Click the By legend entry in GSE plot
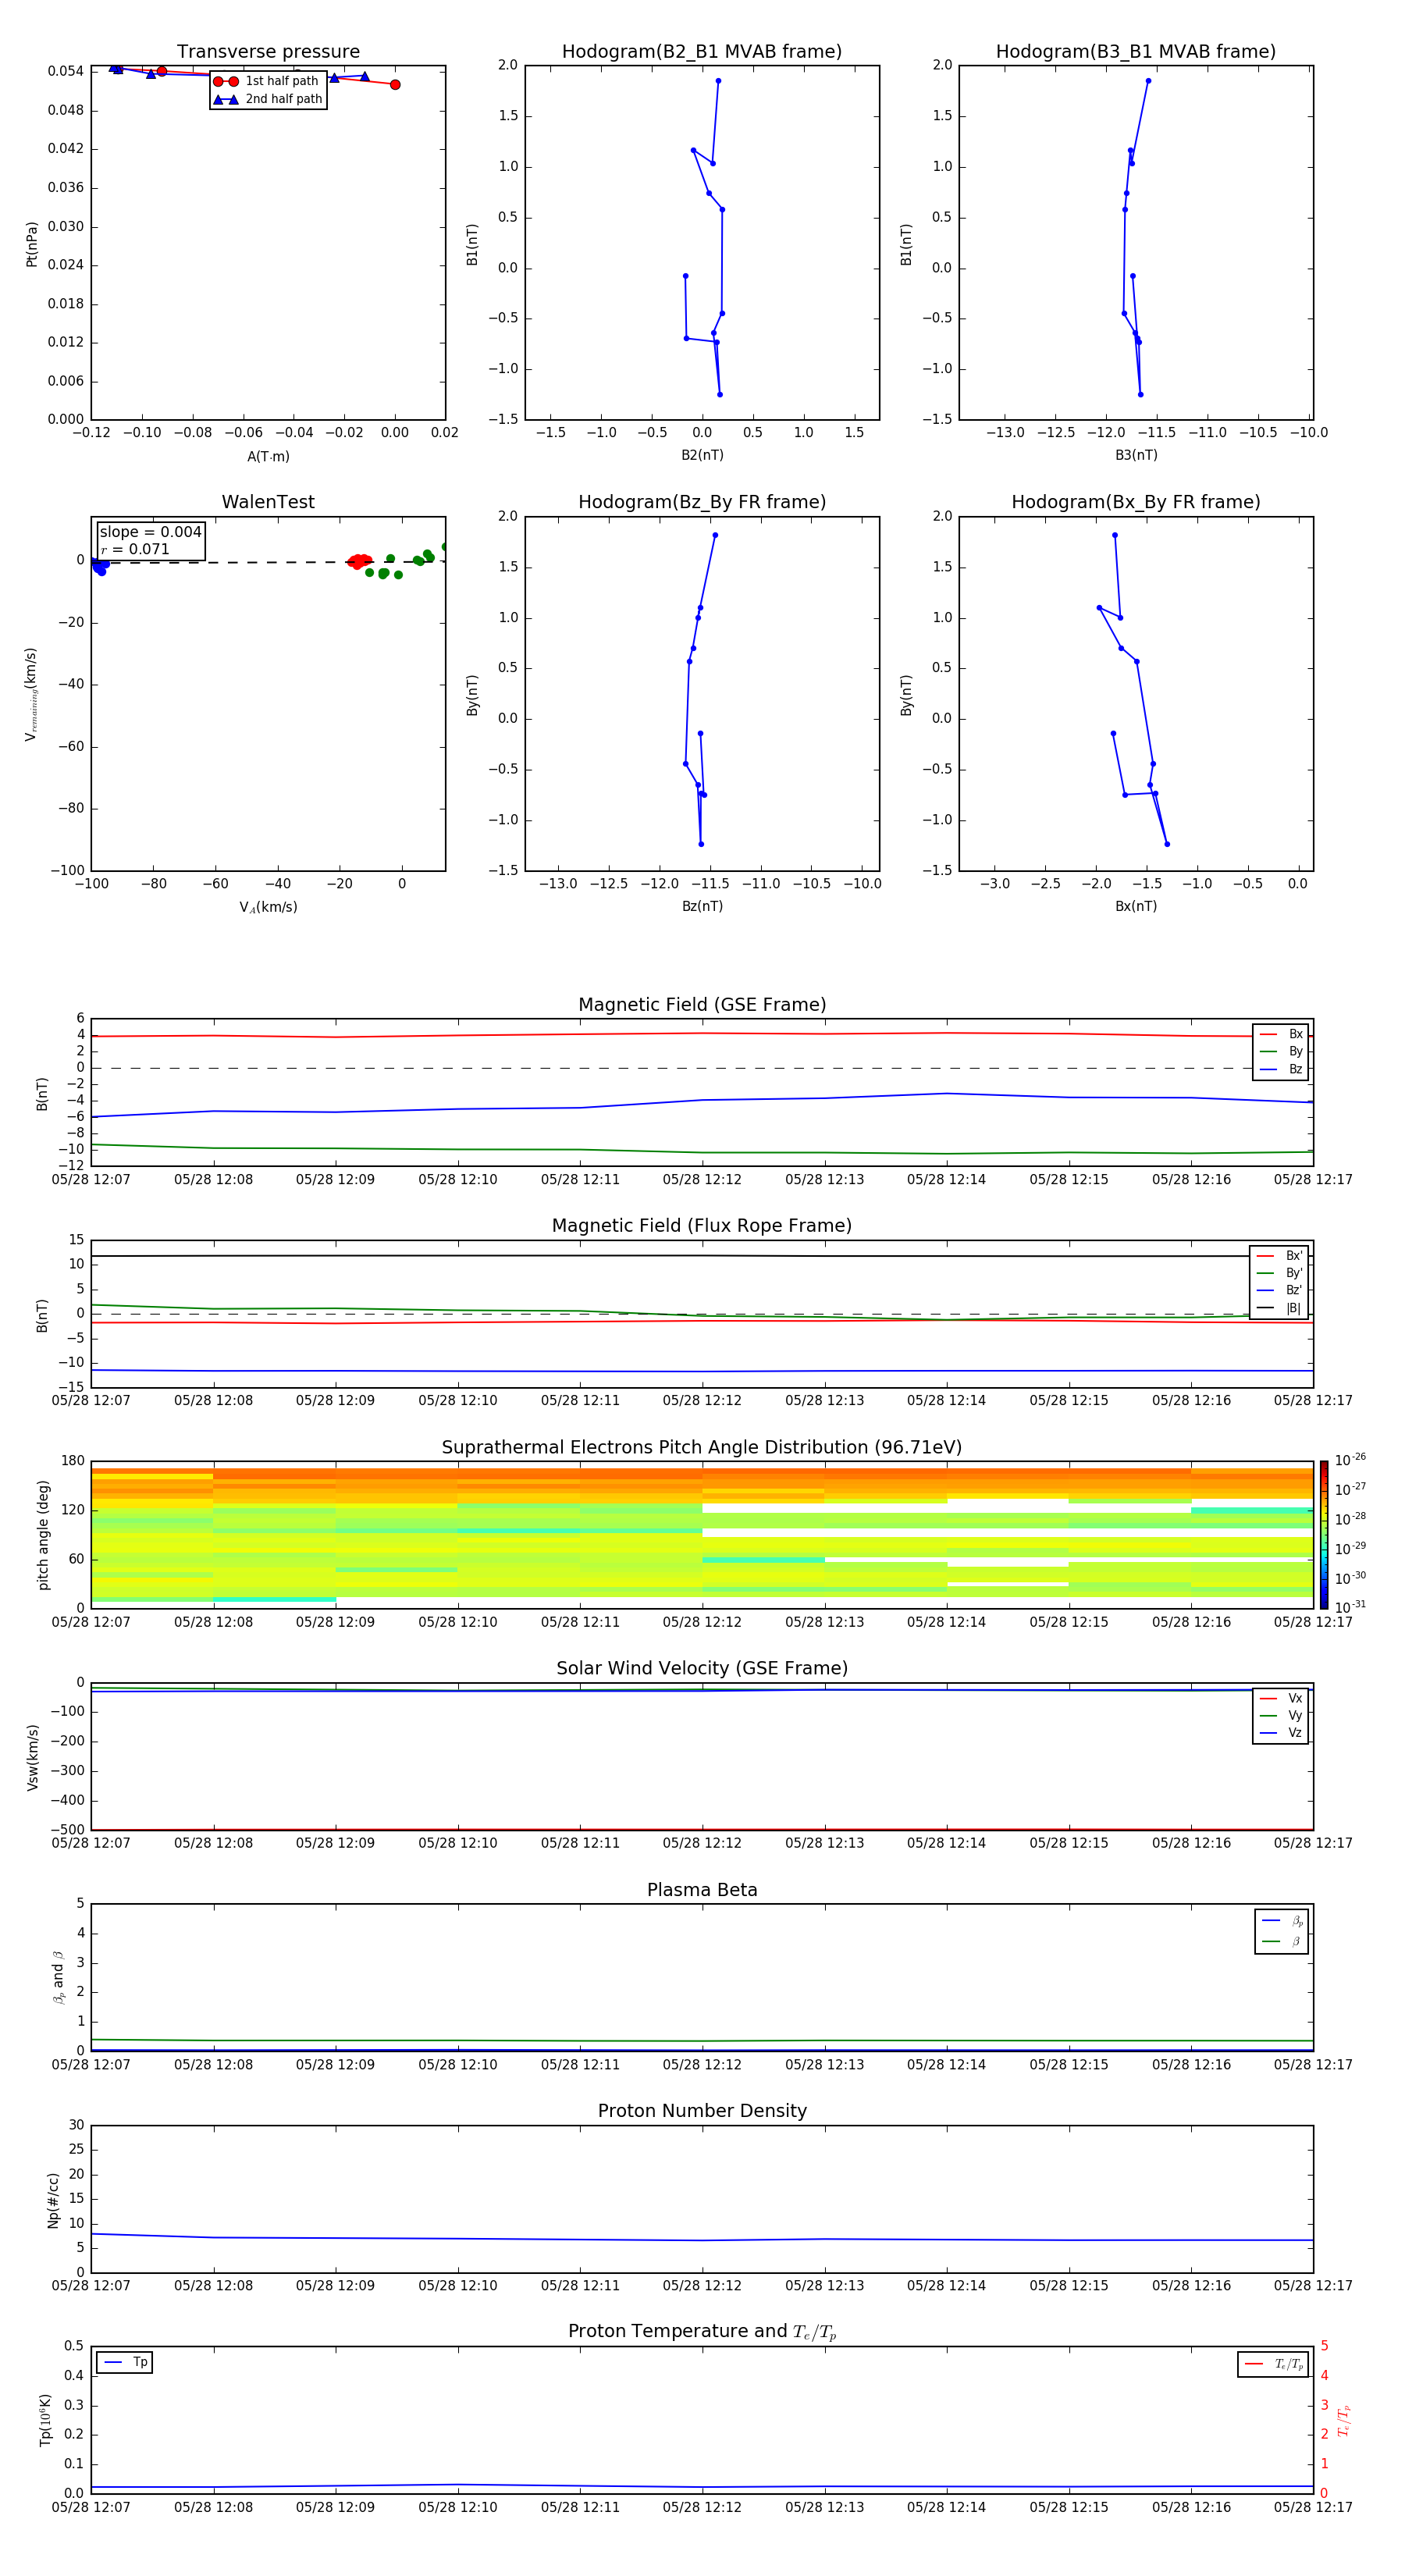This screenshot has height=2576, width=1405. coord(1281,1051)
